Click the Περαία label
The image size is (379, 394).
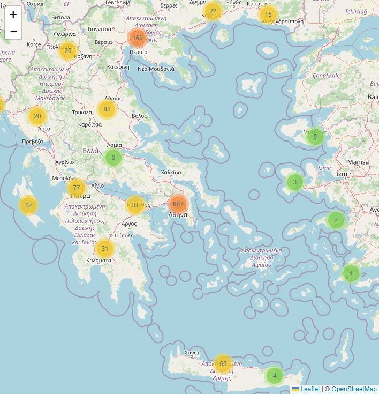coord(139,52)
